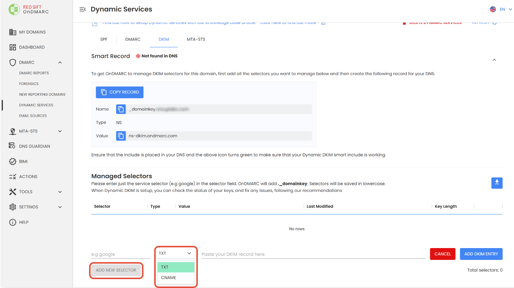Expand the MTA-STS sidebar section
This screenshot has height=288, width=514.
[x=60, y=131]
